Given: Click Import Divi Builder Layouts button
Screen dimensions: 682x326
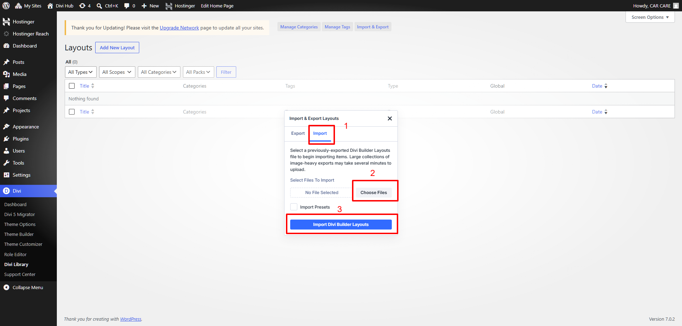Looking at the screenshot, I should 341,225.
